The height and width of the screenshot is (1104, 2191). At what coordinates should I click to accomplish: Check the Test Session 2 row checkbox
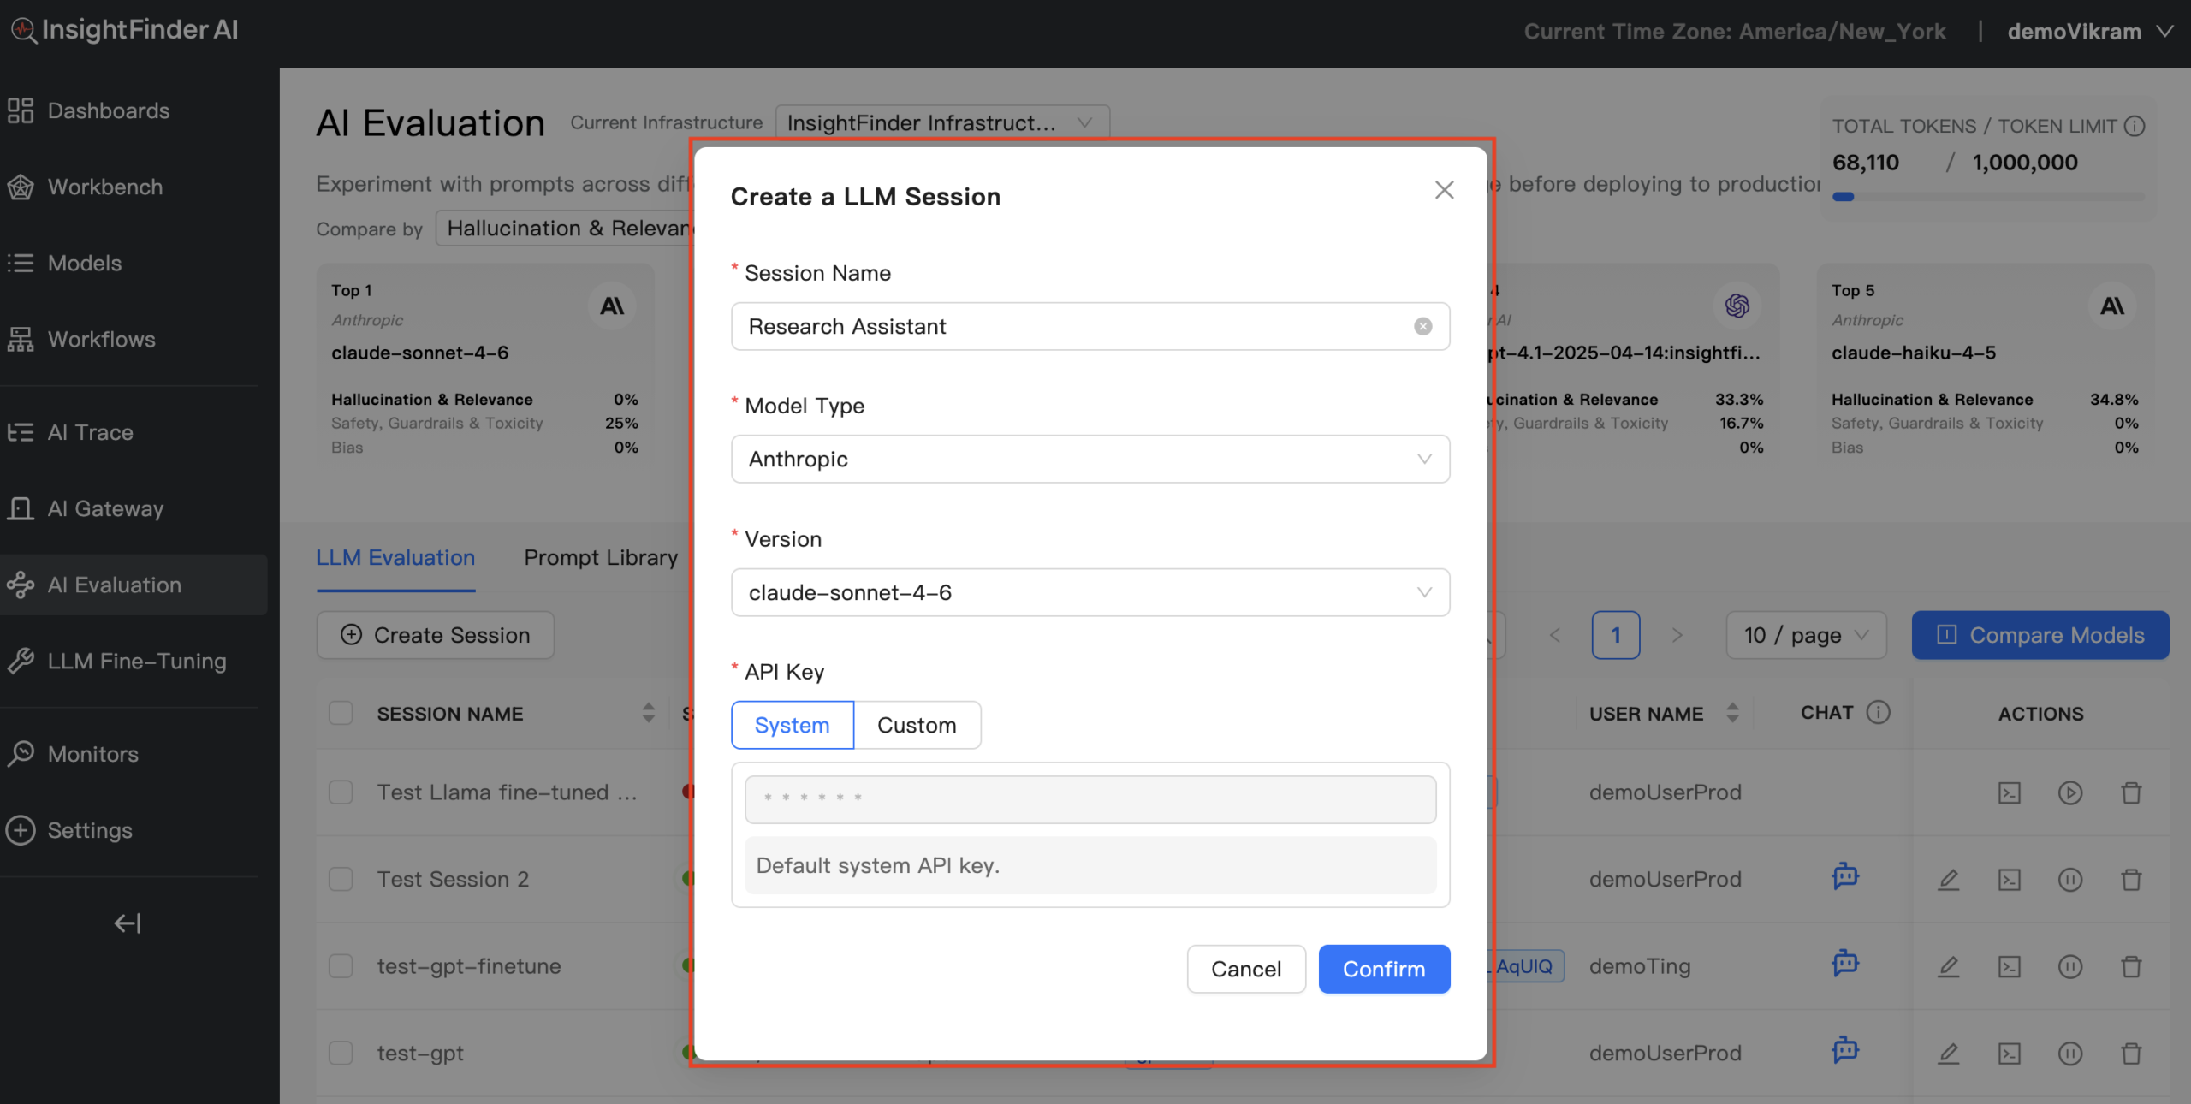[341, 880]
